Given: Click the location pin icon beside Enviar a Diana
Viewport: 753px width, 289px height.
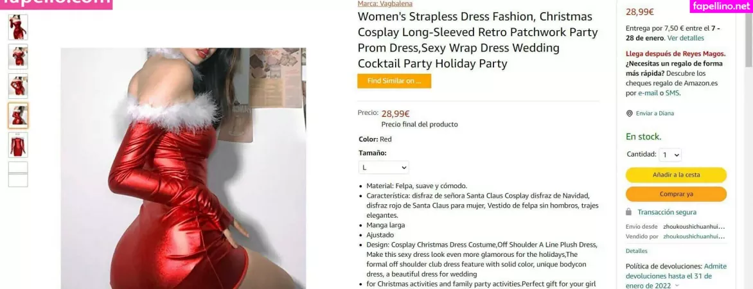Looking at the screenshot, I should (x=629, y=113).
